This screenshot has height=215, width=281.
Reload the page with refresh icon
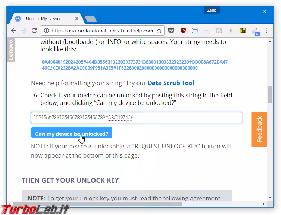(x=34, y=31)
